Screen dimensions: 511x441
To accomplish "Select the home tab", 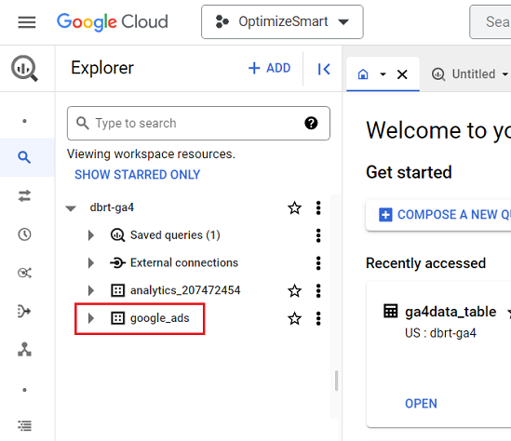I will pos(363,74).
